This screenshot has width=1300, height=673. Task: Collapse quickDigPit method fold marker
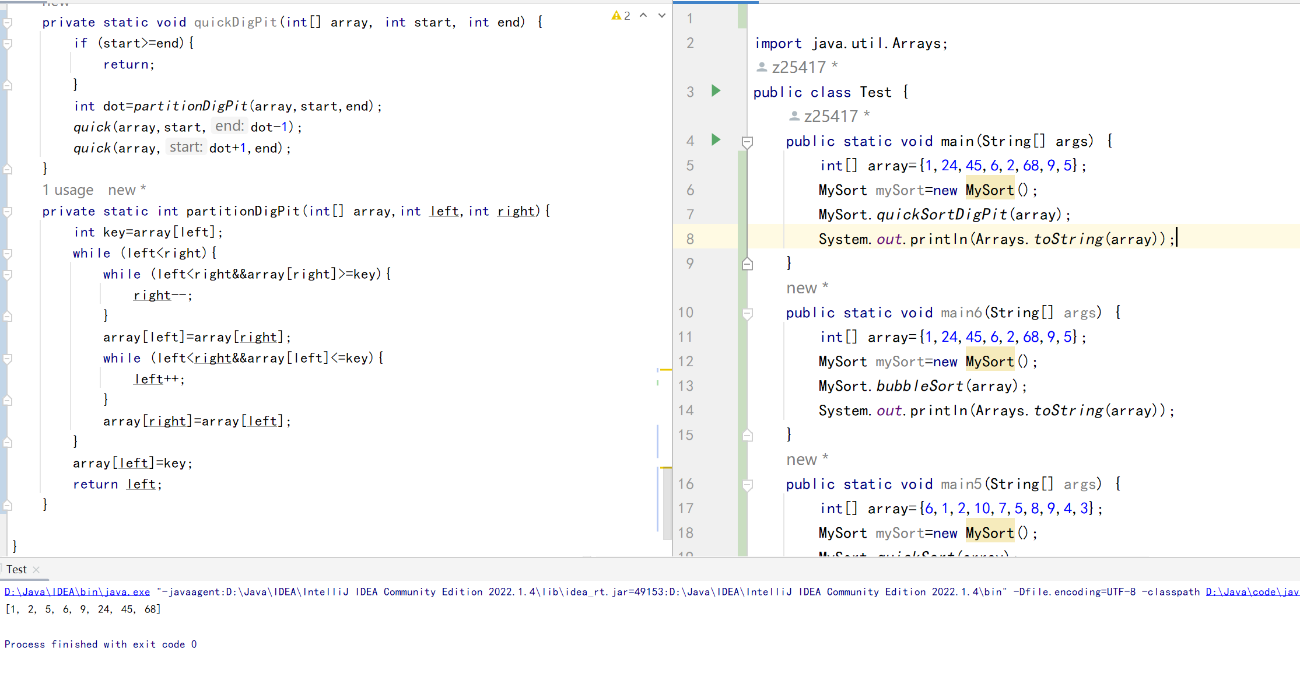8,23
